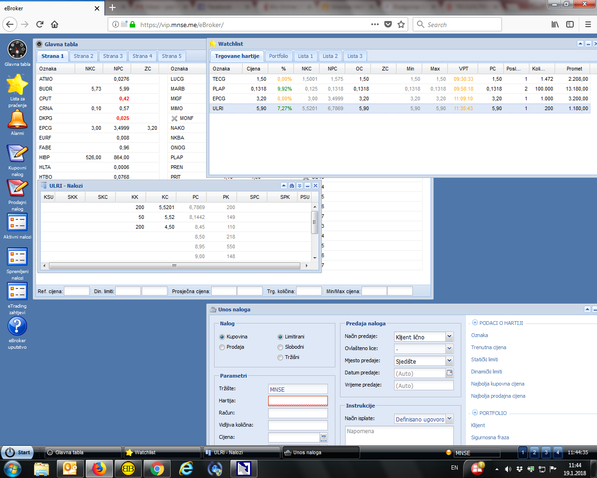The height and width of the screenshot is (478, 597).
Task: Switch to Strana 3 tab
Action: tap(113, 56)
